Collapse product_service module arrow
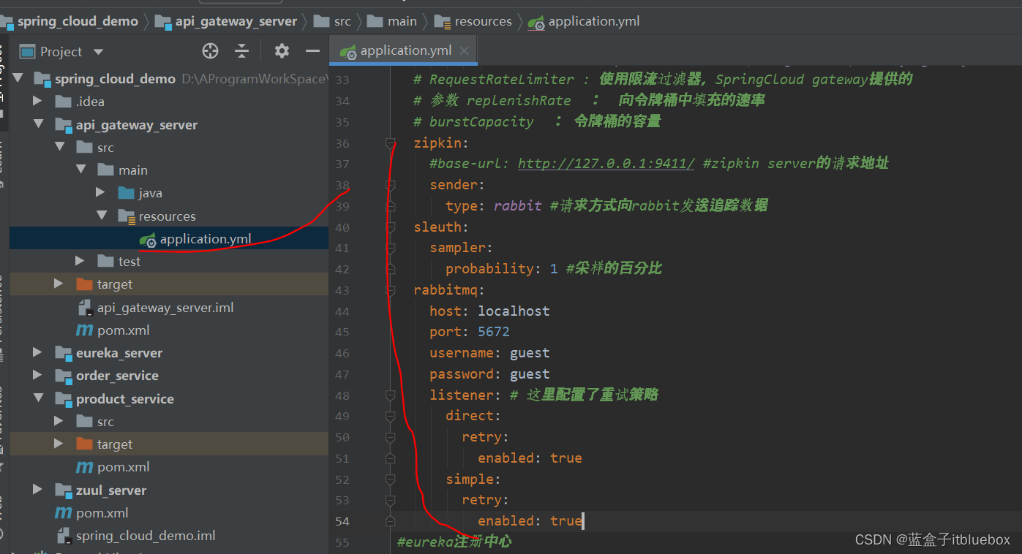The width and height of the screenshot is (1022, 554). tap(38, 398)
